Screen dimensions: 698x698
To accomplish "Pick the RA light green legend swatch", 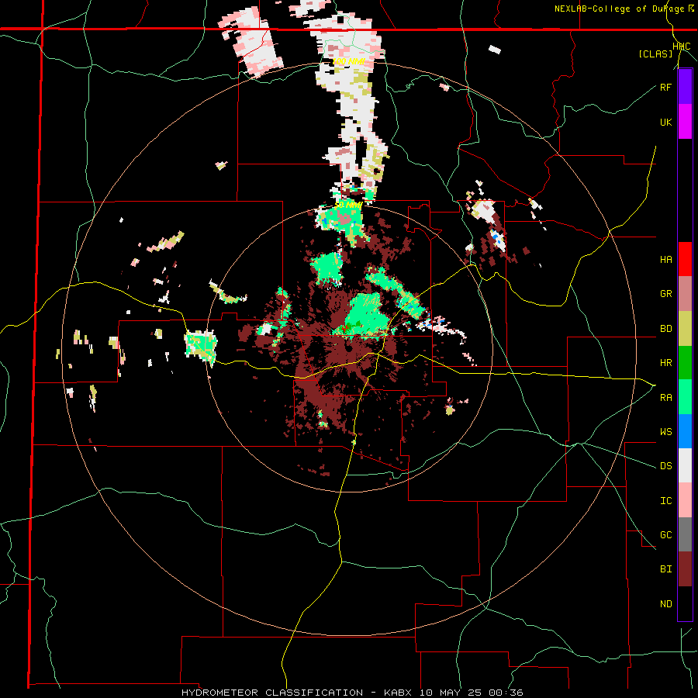I will click(685, 397).
